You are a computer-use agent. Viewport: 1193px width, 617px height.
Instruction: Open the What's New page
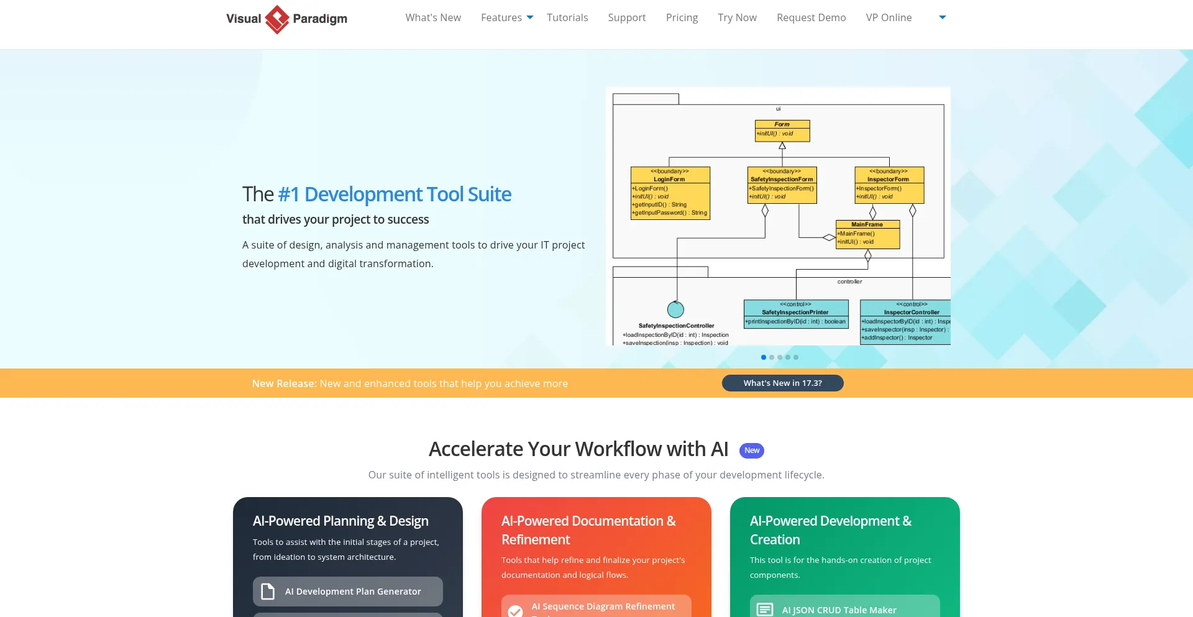pos(433,17)
